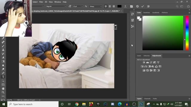Add Exposure adjustment

click(x=155, y=62)
